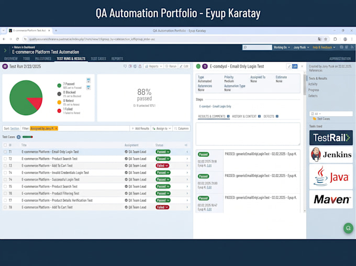Click the pencil icon in test detail header

tap(289, 66)
